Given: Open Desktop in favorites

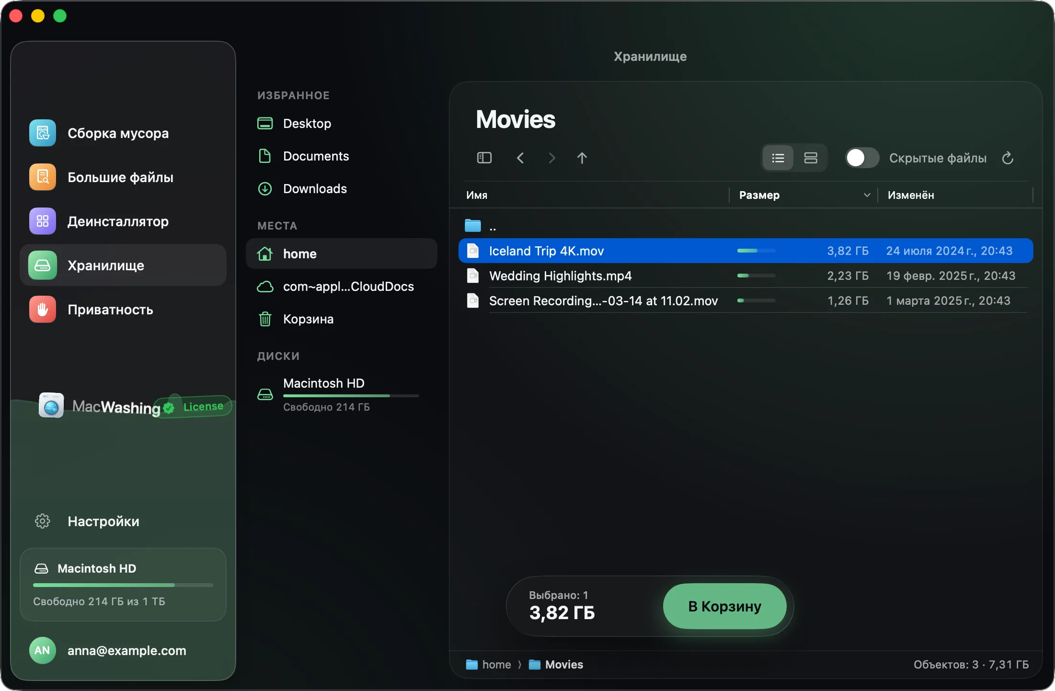Looking at the screenshot, I should point(341,123).
